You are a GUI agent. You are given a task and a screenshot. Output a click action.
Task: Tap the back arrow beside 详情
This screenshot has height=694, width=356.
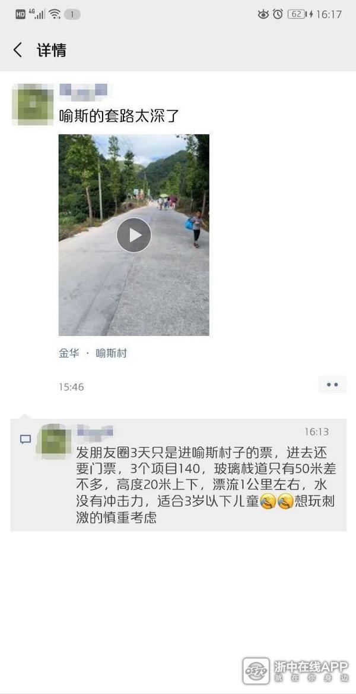18,50
